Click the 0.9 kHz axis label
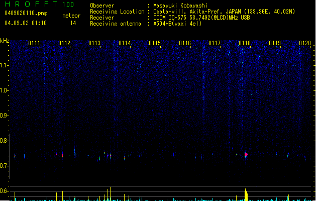Viewport: 316px width, 201px height. (x=4, y=116)
